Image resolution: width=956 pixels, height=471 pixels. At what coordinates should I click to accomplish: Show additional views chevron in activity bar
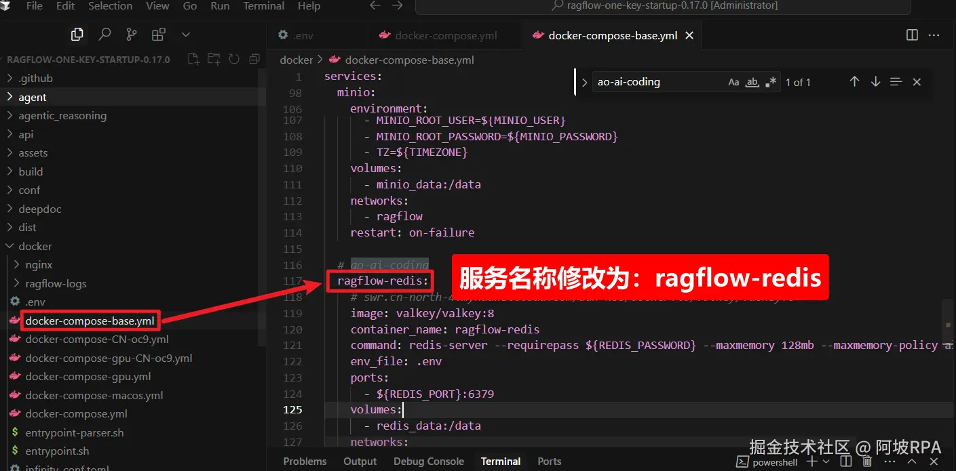click(x=186, y=34)
